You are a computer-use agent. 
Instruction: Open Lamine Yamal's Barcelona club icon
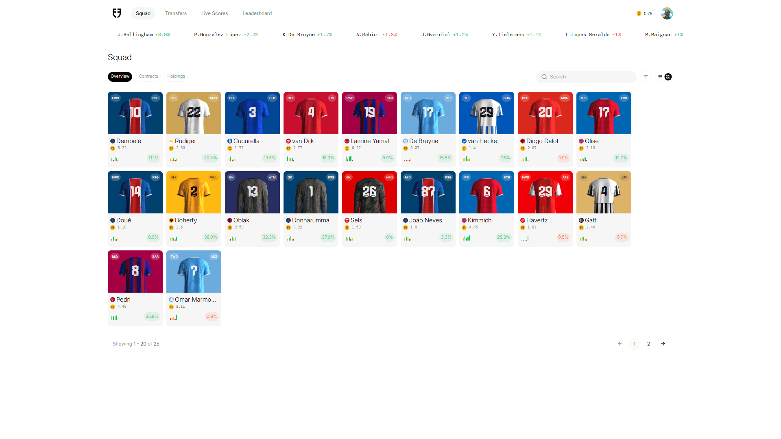click(347, 141)
